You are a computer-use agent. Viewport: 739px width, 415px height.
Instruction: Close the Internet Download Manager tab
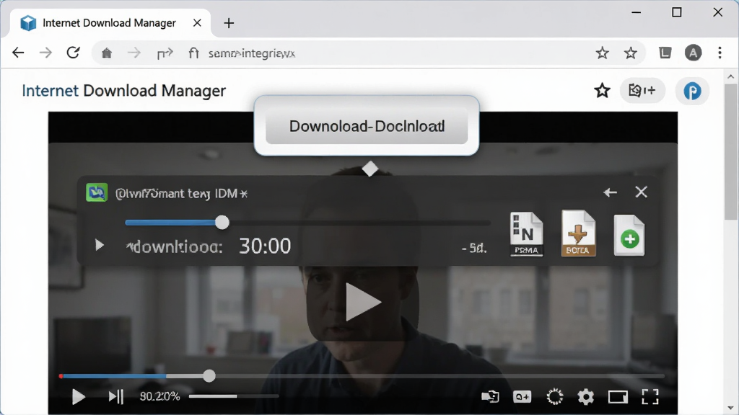click(x=197, y=22)
